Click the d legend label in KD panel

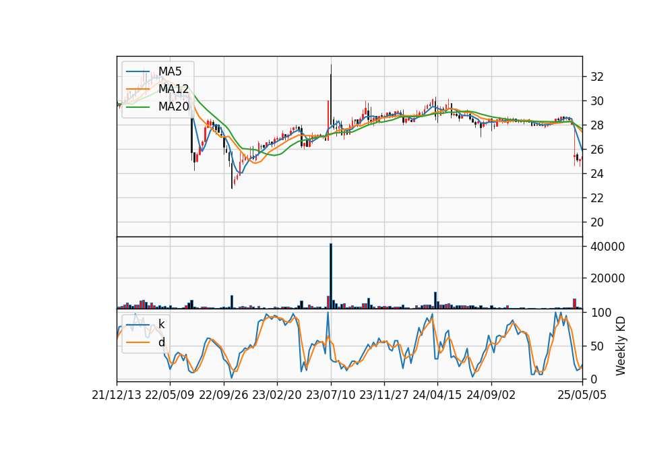pyautogui.click(x=162, y=342)
